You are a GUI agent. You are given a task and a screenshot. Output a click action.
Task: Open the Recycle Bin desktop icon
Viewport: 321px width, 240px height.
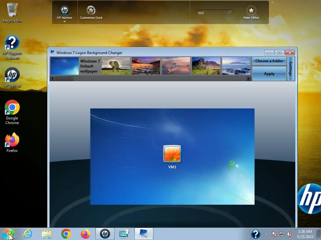(x=12, y=12)
